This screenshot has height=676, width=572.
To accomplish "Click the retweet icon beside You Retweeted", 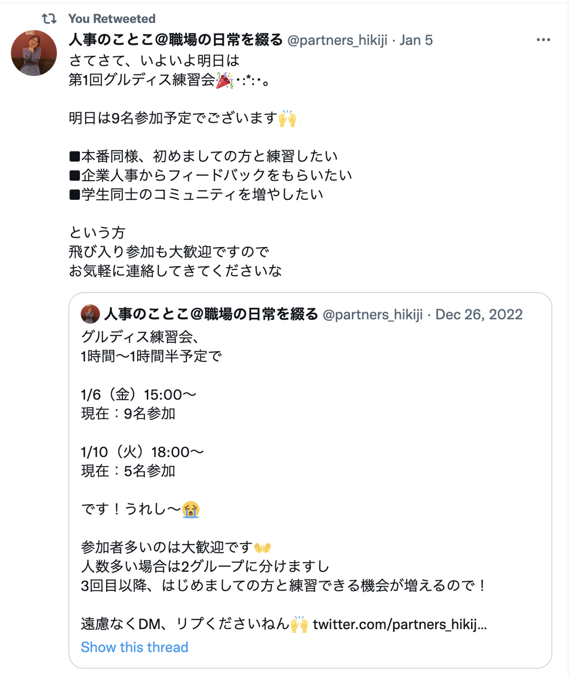I will pyautogui.click(x=49, y=18).
